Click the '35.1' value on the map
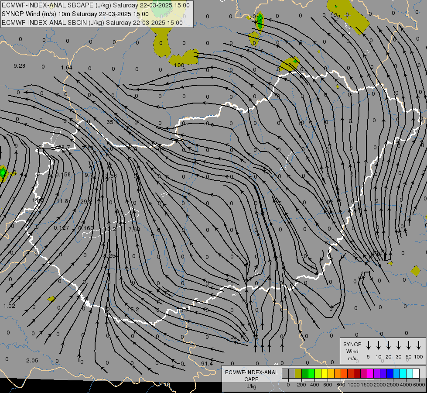The image size is (427, 393). [x=112, y=122]
